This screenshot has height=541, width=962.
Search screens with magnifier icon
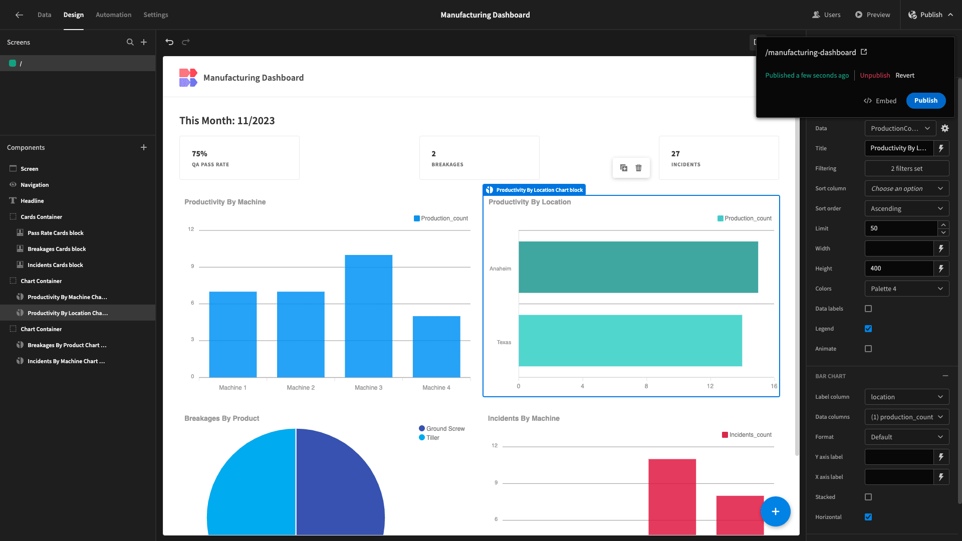click(x=130, y=42)
